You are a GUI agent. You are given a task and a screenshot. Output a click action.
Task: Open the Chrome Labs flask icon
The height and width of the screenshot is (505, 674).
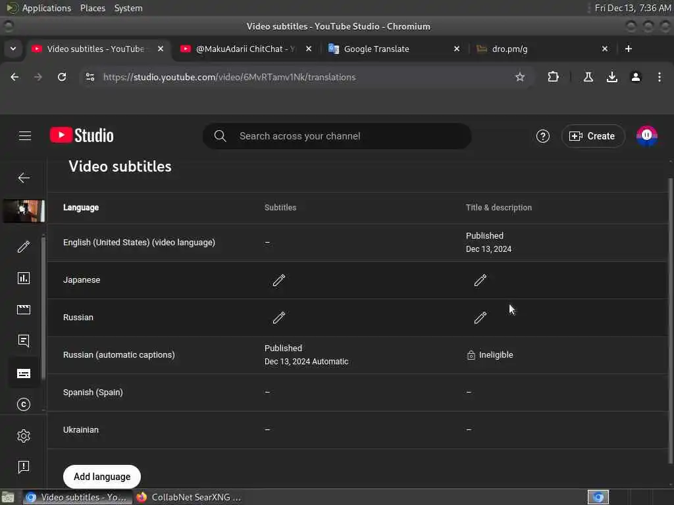[588, 78]
